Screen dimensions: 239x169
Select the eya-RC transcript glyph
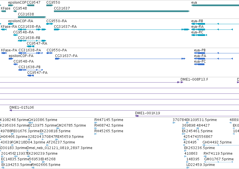199,35
